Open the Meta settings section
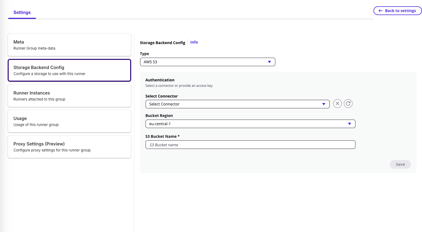The height and width of the screenshot is (232, 422). 69,45
